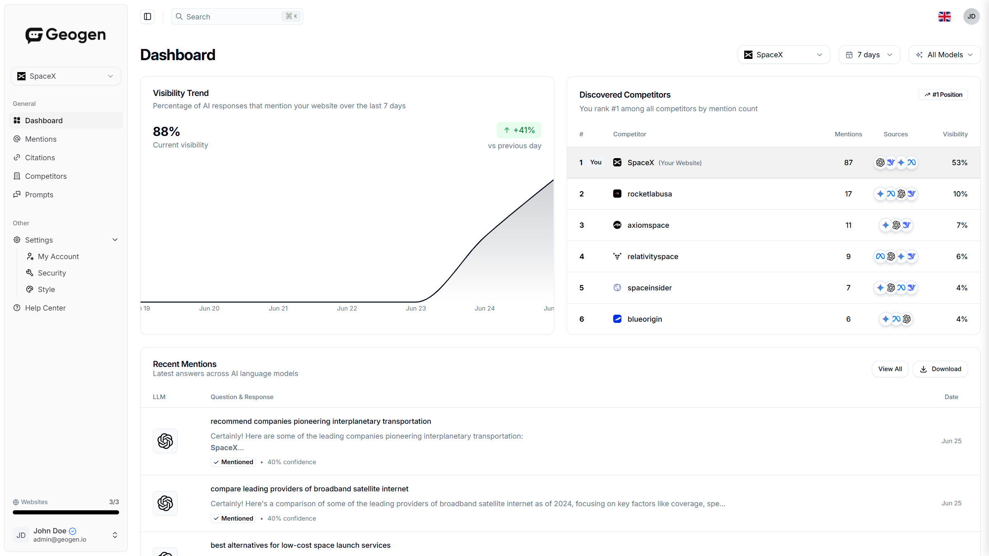This screenshot has height=556, width=989.
Task: Click OpenAI source icon in SpaceX row
Action: click(x=880, y=162)
